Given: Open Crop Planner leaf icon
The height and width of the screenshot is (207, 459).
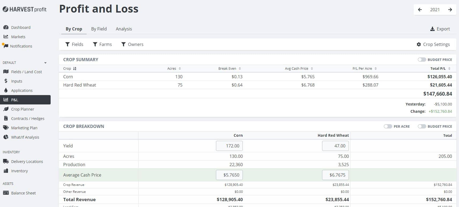Looking at the screenshot, I should [6, 109].
